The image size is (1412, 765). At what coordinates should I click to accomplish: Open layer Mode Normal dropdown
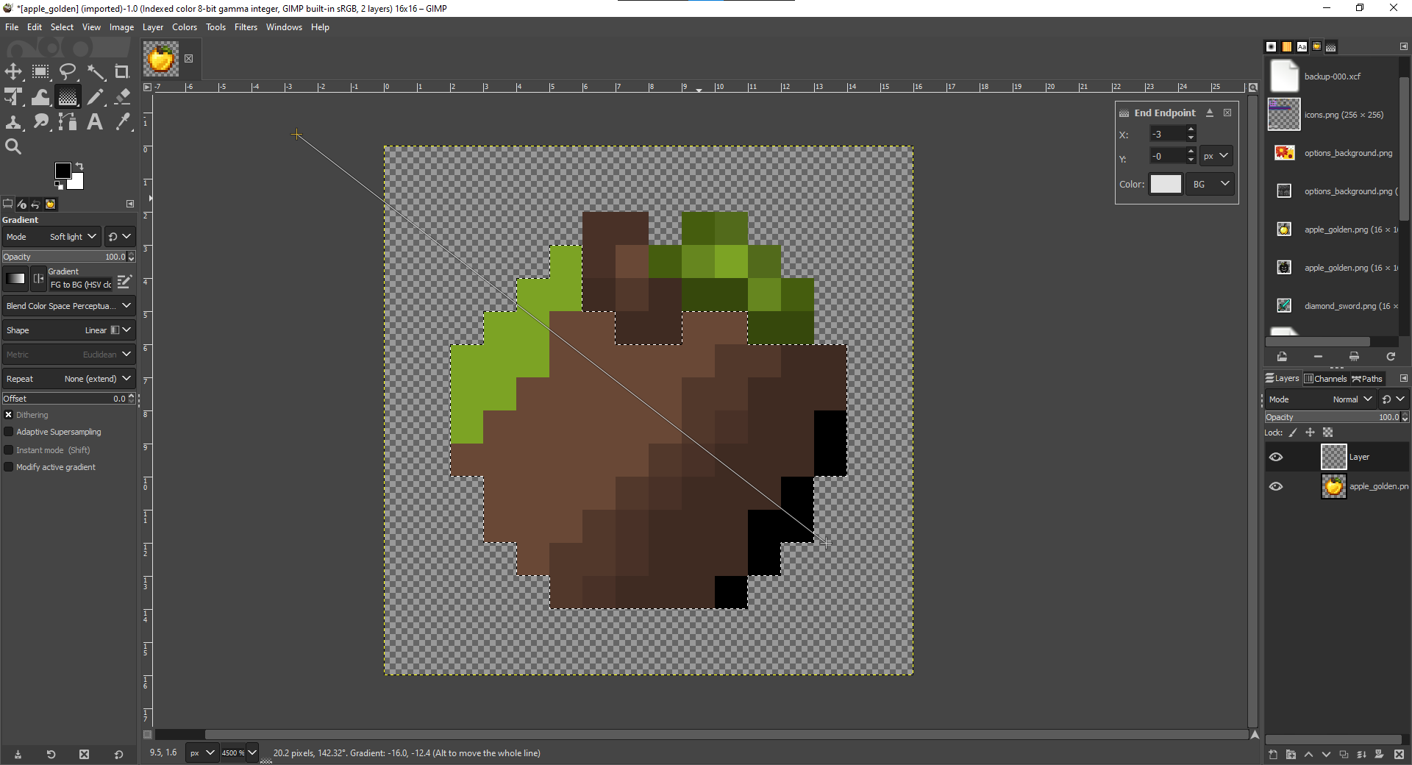point(1320,399)
